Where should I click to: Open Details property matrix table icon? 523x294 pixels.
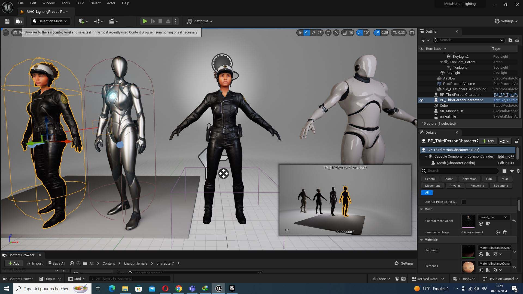tap(504, 171)
